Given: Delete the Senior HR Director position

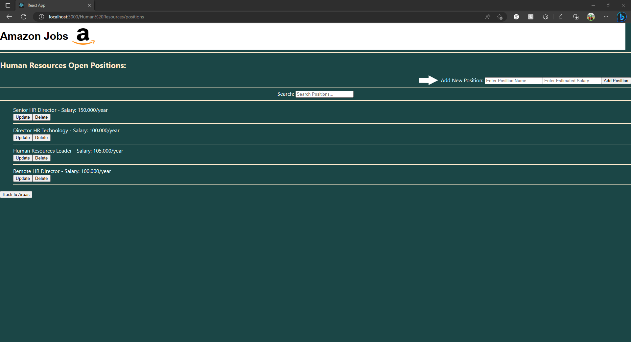Looking at the screenshot, I should click(41, 117).
